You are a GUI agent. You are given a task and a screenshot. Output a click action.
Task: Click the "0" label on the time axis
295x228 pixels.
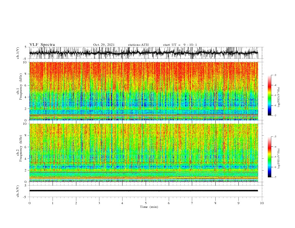(x=29, y=203)
